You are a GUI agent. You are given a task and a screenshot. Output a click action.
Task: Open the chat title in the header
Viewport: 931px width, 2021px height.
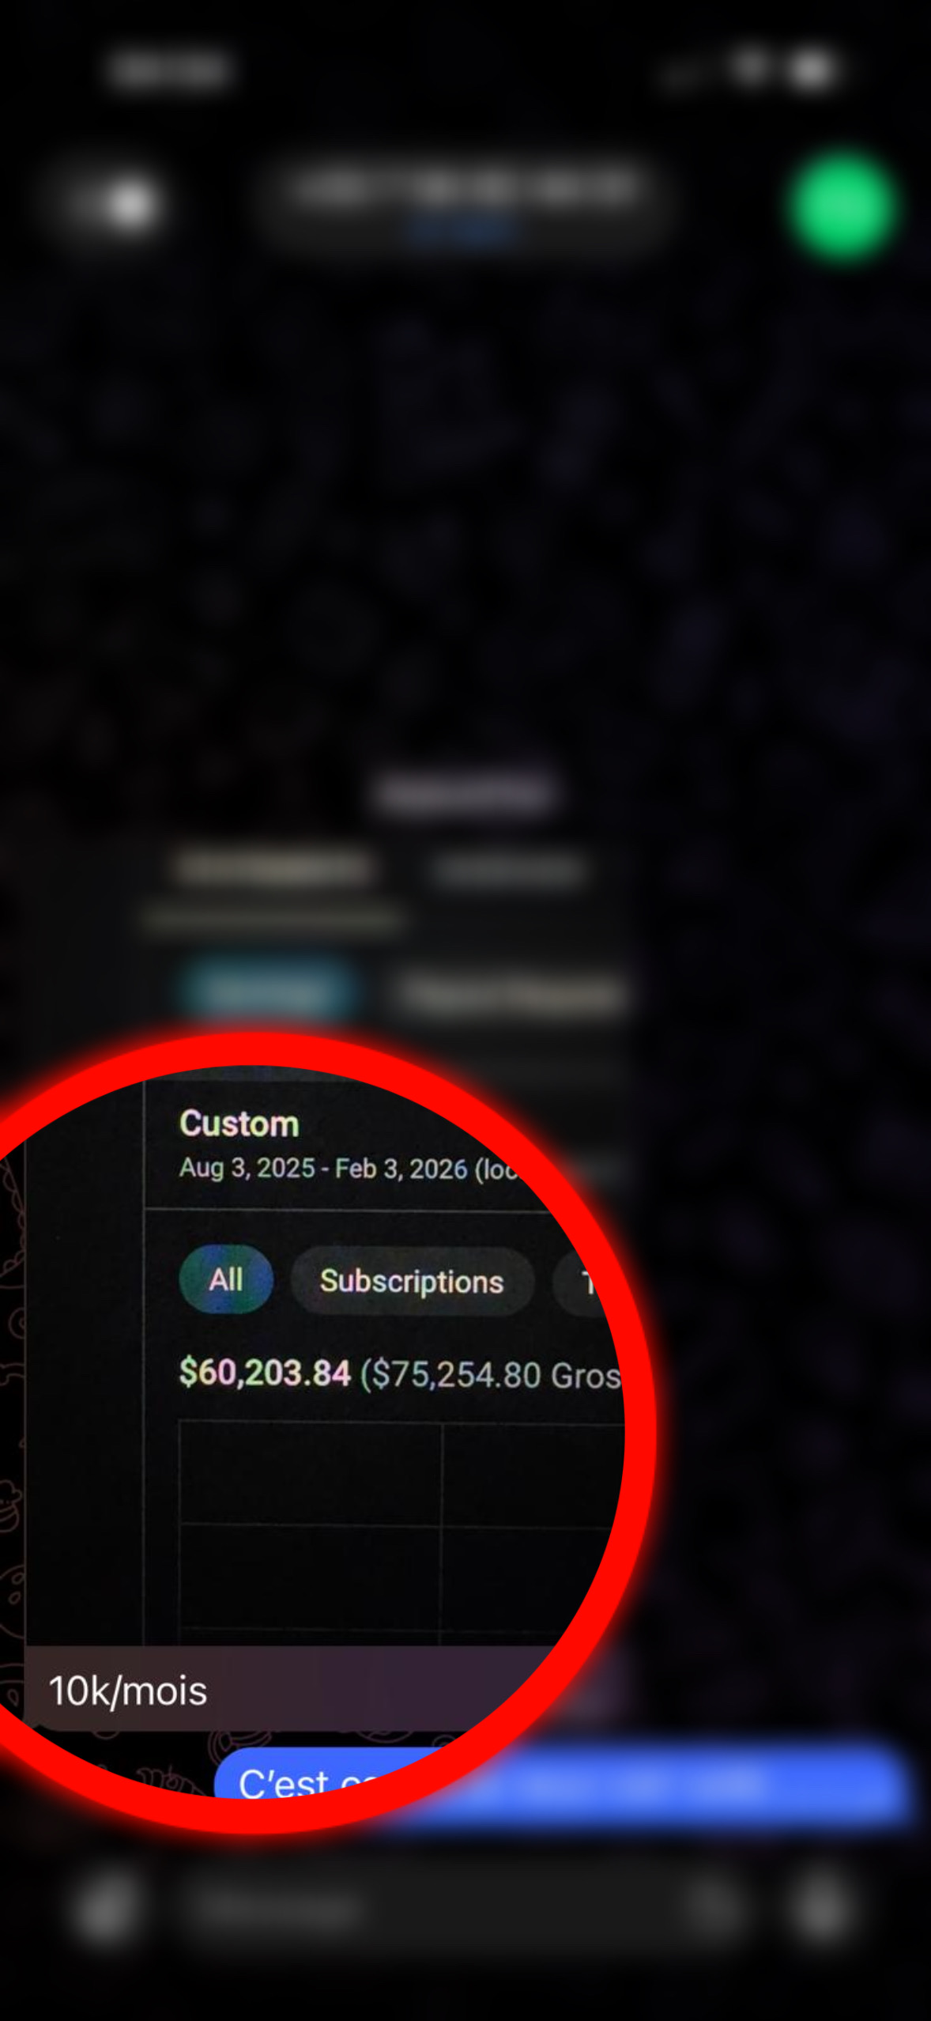pos(465,188)
